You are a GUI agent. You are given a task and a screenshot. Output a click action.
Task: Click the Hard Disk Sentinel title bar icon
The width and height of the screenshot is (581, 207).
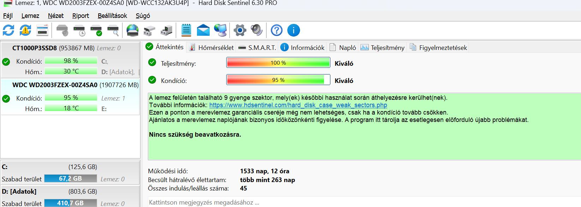8,3
